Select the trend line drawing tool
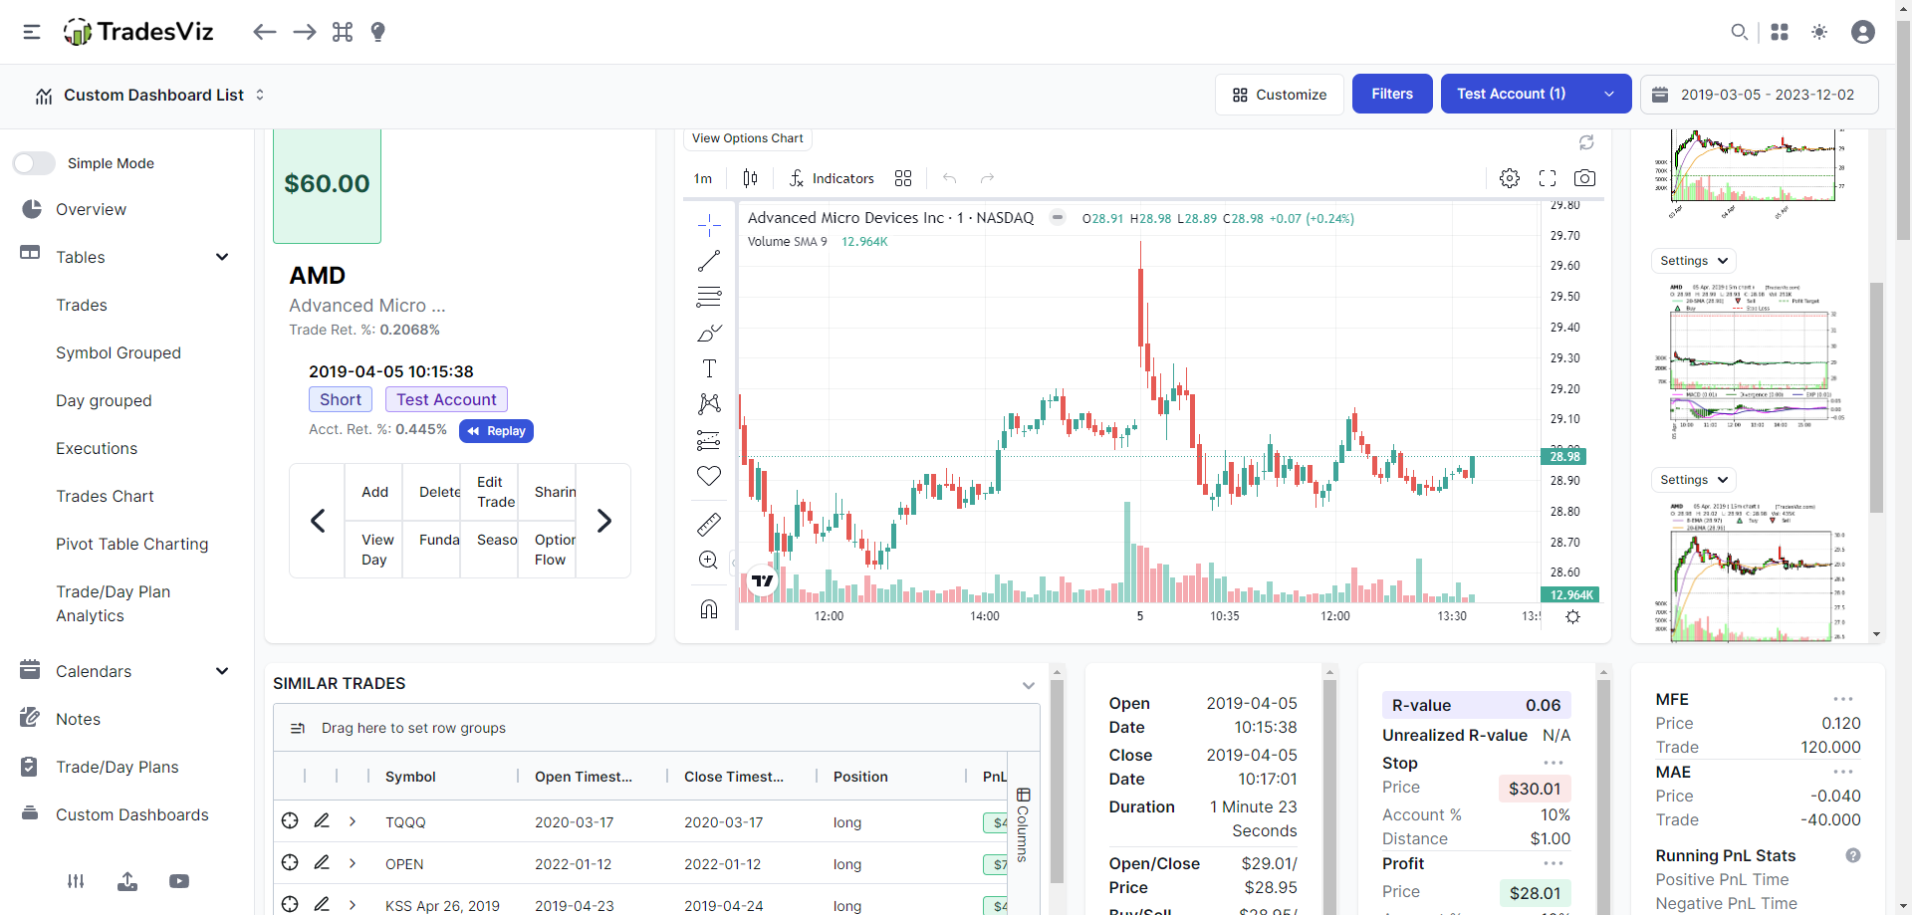Image resolution: width=1912 pixels, height=915 pixels. pos(709,261)
